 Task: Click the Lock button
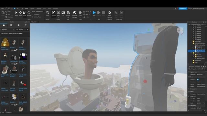coord(86,14)
